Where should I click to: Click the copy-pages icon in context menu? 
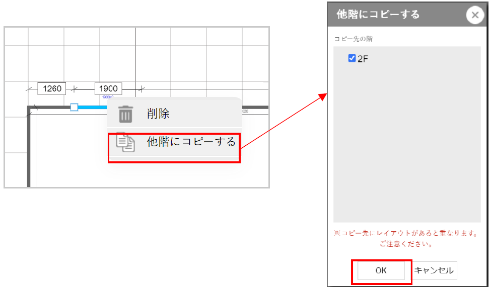point(125,142)
